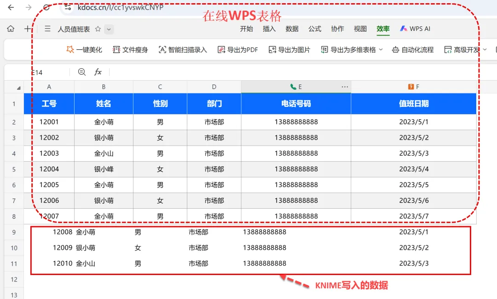
Task: Choose 导出为图片
Action: coord(289,49)
